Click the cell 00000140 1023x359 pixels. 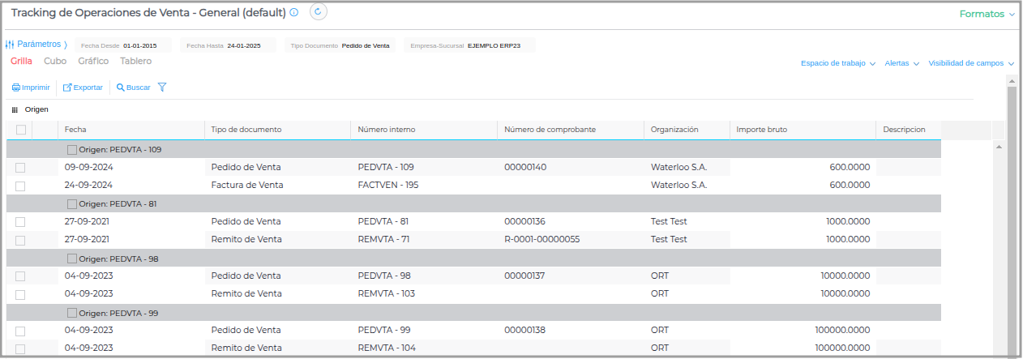(525, 168)
